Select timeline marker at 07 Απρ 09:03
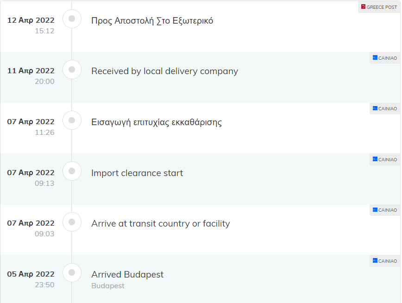Screen dimensions: 402x303 click(x=72, y=222)
